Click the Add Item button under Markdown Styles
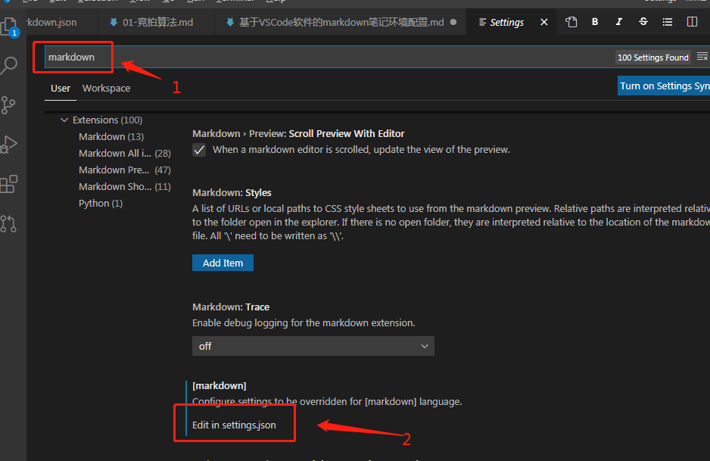710x461 pixels. 223,262
